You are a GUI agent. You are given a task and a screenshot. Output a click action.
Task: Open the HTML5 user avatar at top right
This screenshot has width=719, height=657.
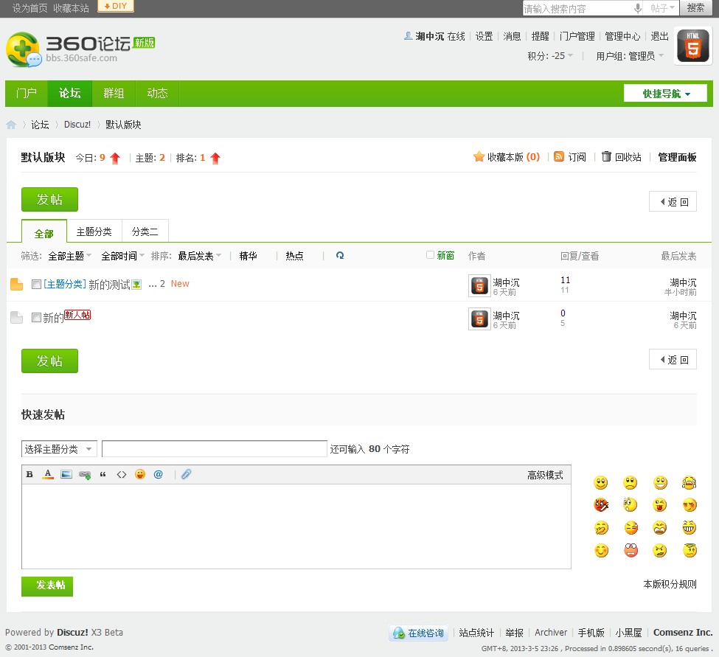click(693, 46)
